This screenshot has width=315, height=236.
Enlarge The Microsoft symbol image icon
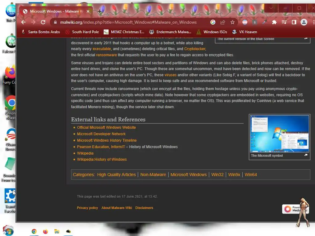(x=306, y=155)
